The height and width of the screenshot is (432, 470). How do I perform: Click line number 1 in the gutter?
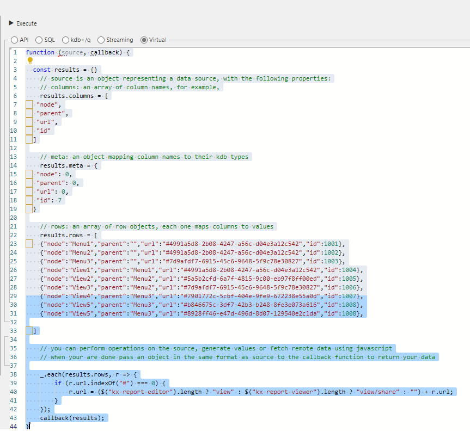[x=15, y=52]
